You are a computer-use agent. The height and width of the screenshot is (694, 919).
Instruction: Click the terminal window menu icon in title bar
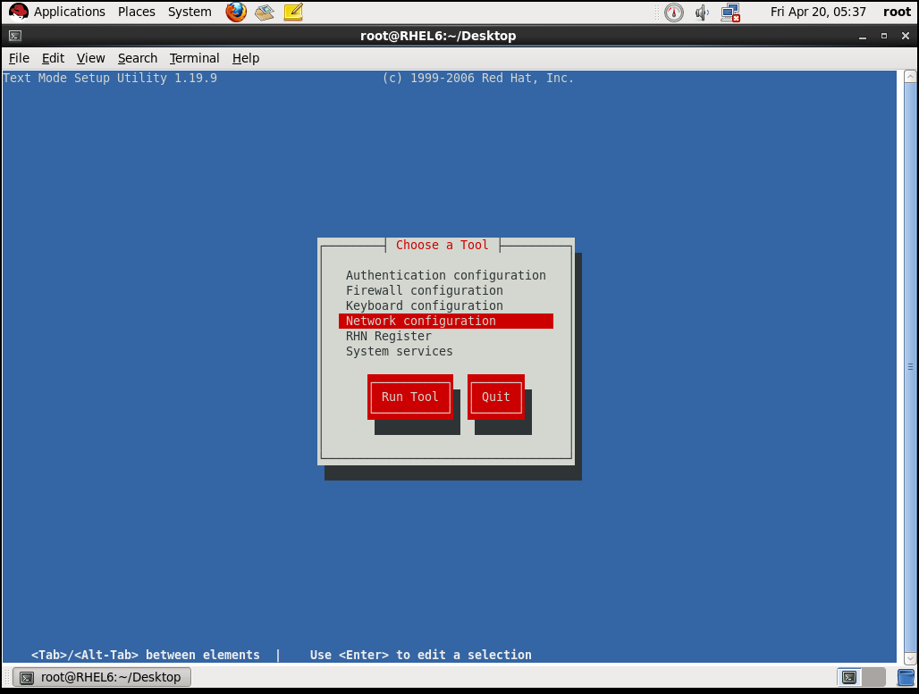tap(15, 36)
